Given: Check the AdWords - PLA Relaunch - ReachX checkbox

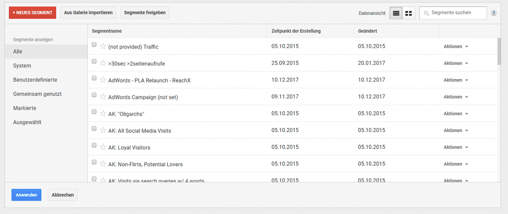Looking at the screenshot, I should click(94, 78).
